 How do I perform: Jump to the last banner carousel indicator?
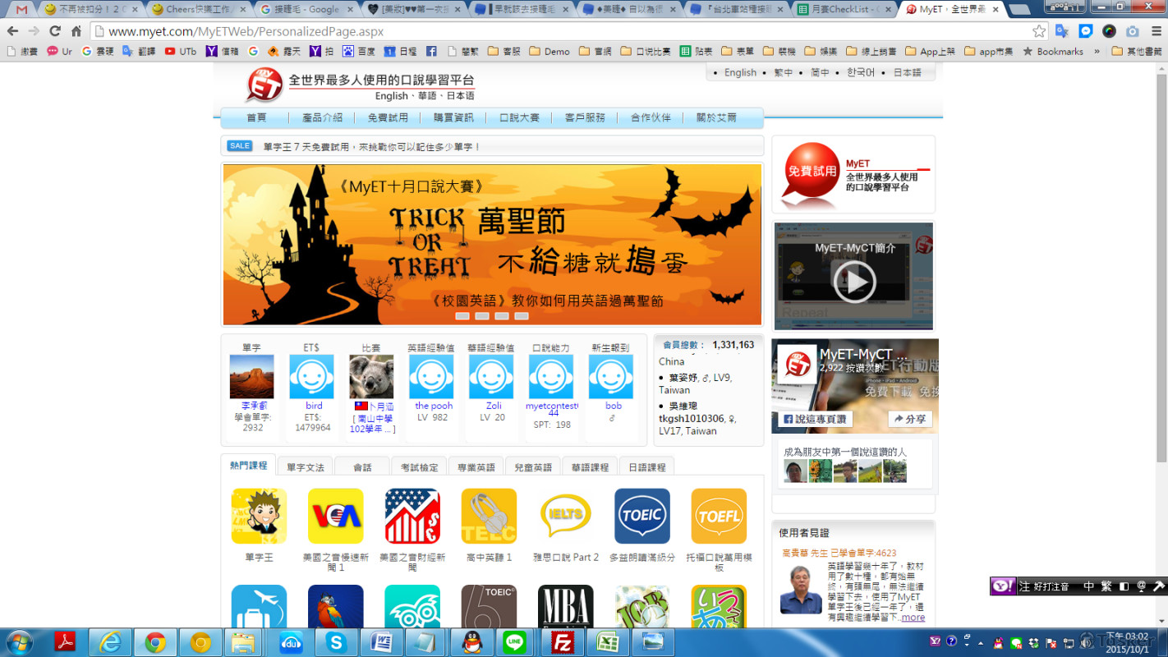522,316
